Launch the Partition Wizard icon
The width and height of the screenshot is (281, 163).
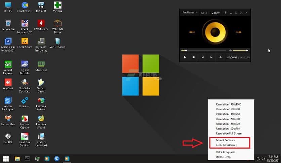click(41, 119)
